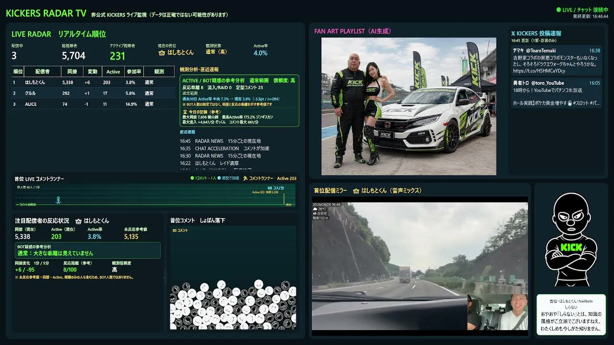Click the 80 コメント counter label
The image size is (614, 345).
(x=180, y=230)
